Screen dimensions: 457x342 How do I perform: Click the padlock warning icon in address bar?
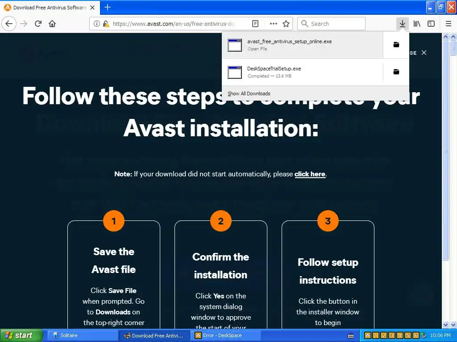click(106, 24)
